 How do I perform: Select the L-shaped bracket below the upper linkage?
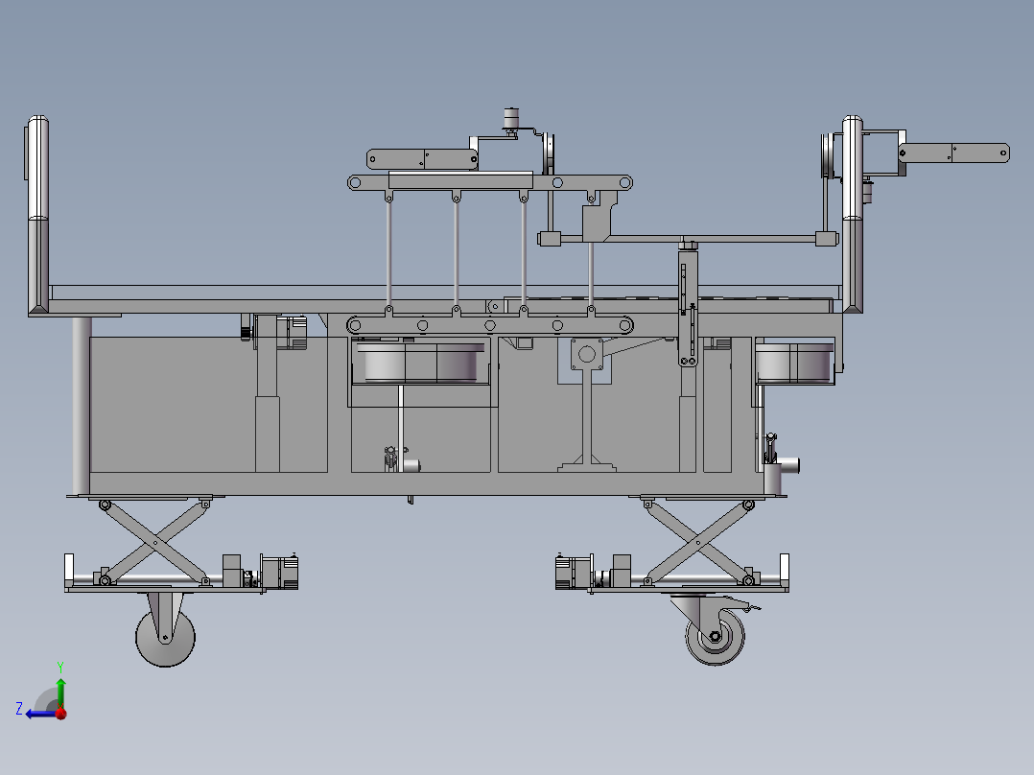pyautogui.click(x=600, y=217)
